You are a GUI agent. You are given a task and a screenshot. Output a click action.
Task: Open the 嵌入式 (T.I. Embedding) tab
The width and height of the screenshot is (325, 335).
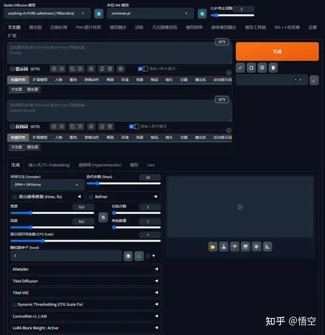pos(49,165)
